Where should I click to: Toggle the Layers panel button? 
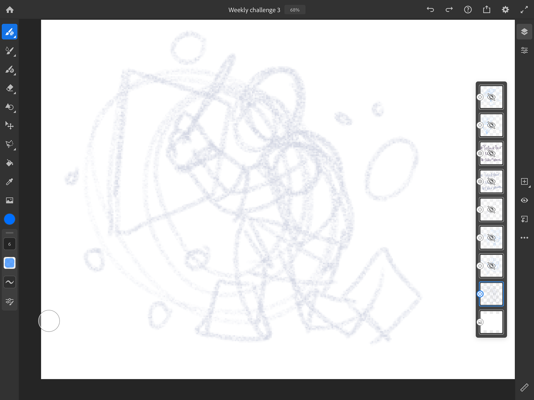[x=524, y=31]
